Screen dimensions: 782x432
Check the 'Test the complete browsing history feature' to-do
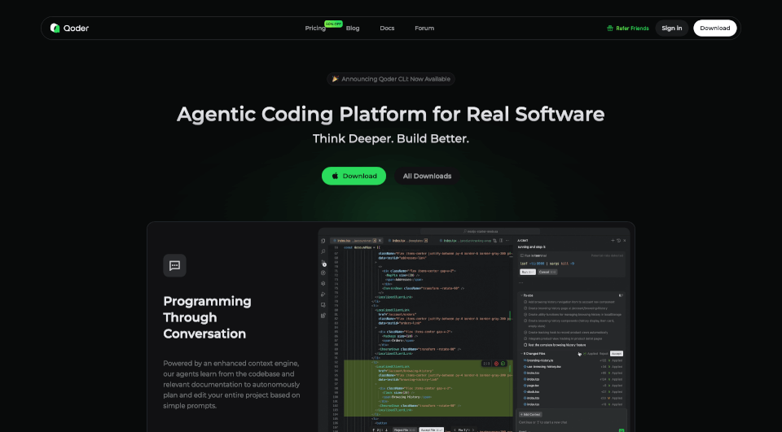point(524,347)
